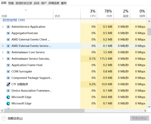This screenshot has width=151, height=124.
Task: Click the horizontal scrollbar right arrow
Action: (145, 111)
